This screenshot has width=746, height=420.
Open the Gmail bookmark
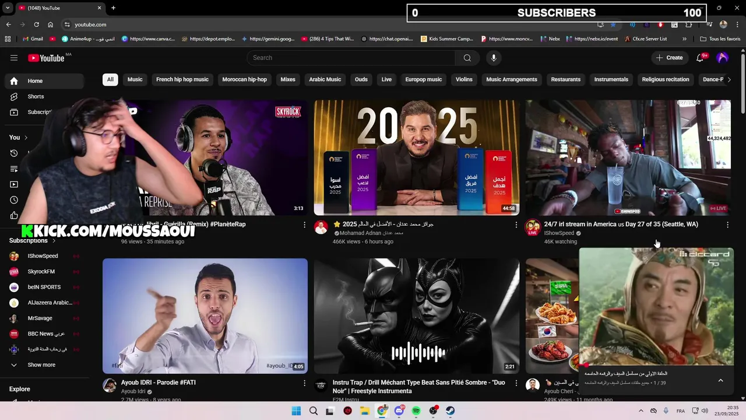point(33,39)
